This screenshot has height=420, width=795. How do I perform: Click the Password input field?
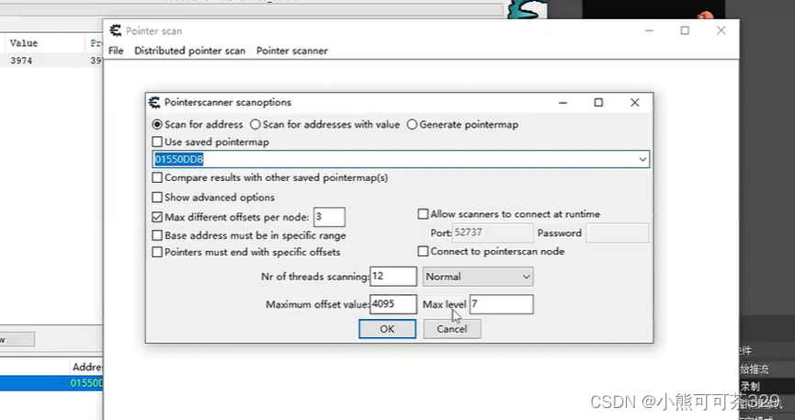(x=617, y=233)
